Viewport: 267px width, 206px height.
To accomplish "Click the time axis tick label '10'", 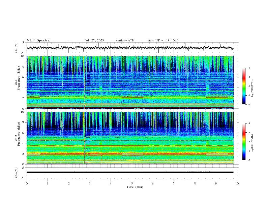I will click(x=237, y=183).
